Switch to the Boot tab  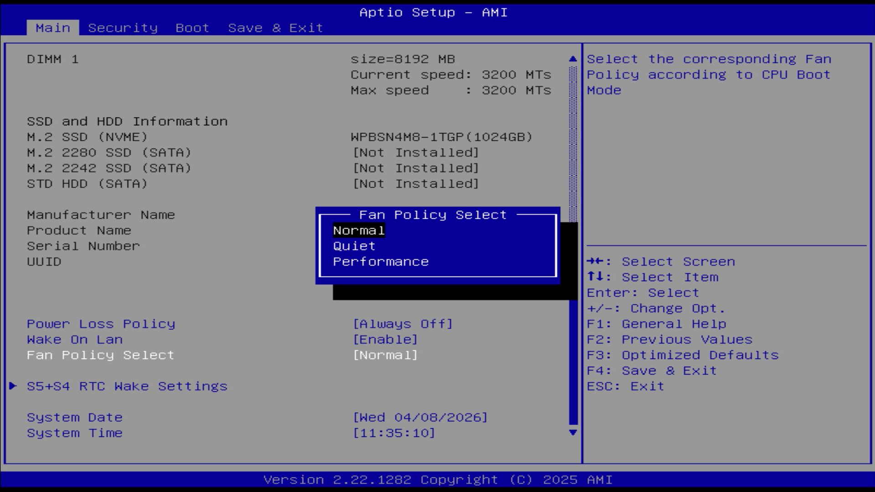(192, 28)
